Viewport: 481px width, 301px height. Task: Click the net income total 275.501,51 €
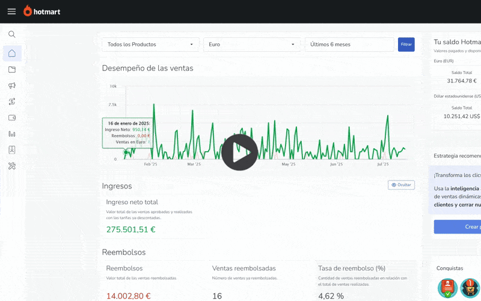(x=131, y=229)
